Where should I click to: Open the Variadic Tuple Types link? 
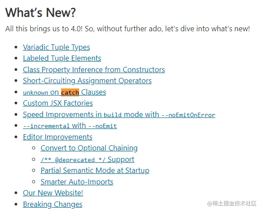tap(57, 47)
